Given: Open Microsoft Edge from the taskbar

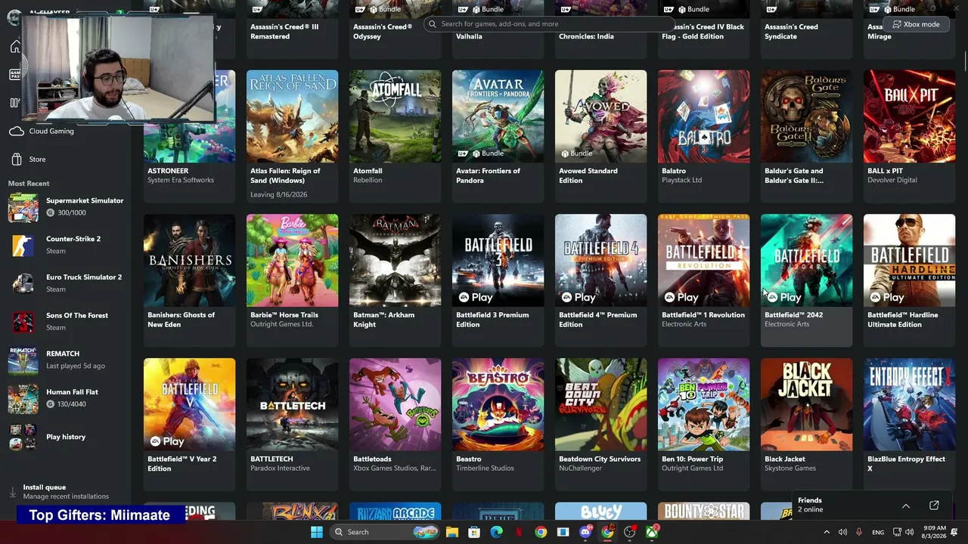Looking at the screenshot, I should pos(496,532).
